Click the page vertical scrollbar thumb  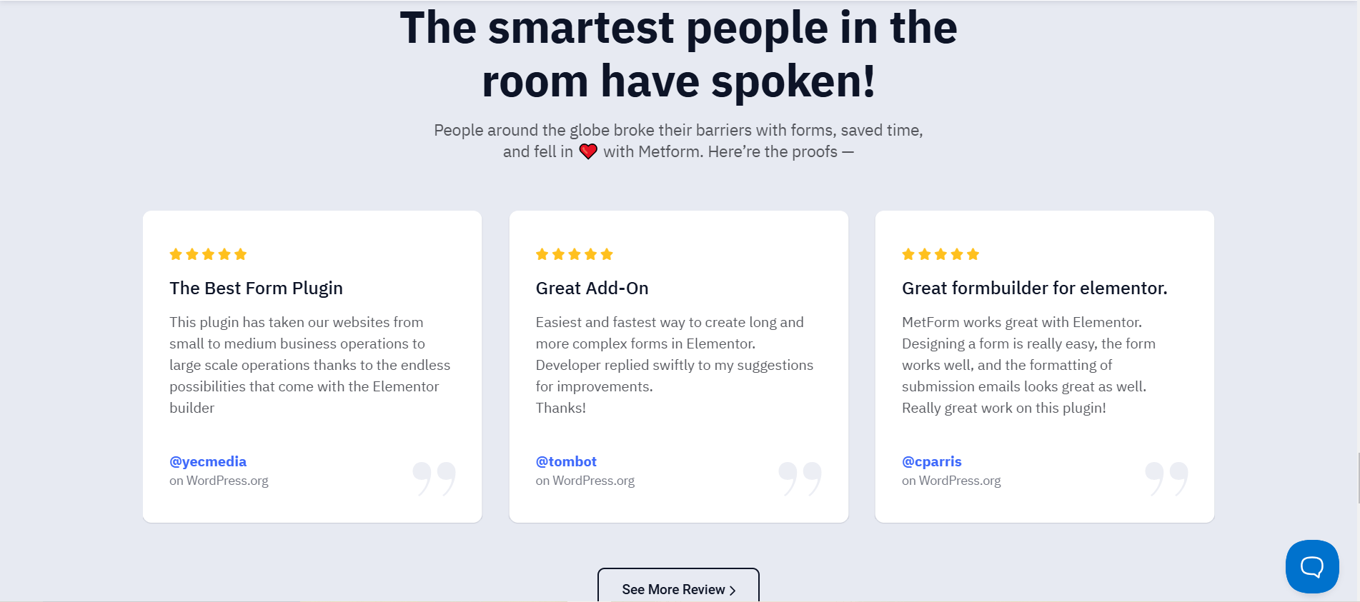coord(1359,477)
